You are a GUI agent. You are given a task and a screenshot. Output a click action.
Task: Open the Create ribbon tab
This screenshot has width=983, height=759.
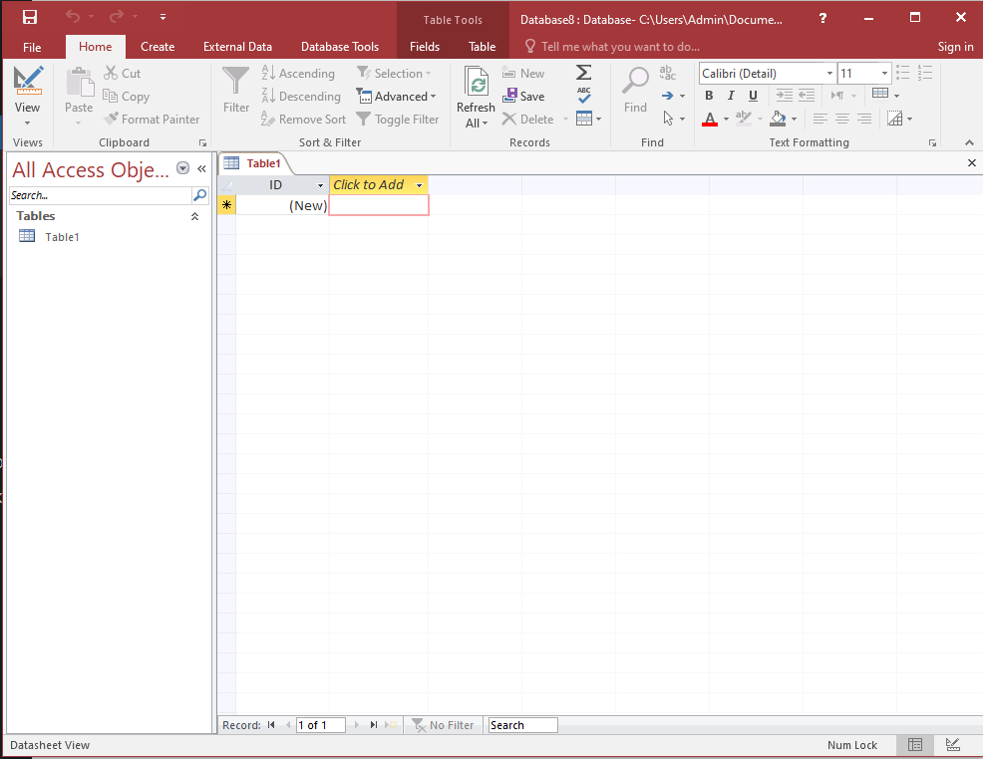tap(158, 47)
